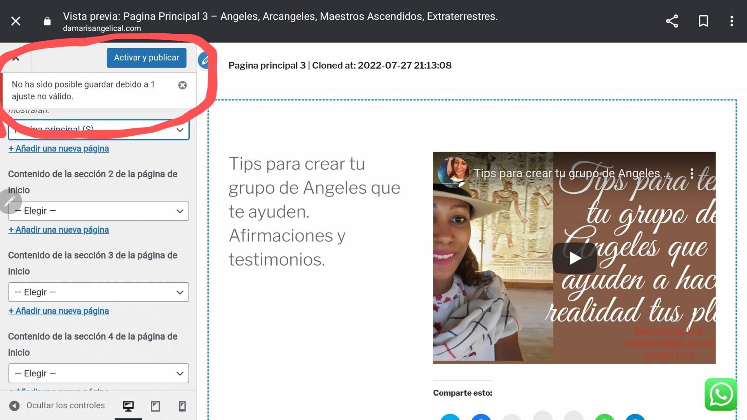Screen dimensions: 747x420
Task: Open section 3 Elegir dropdown
Action: coord(99,292)
